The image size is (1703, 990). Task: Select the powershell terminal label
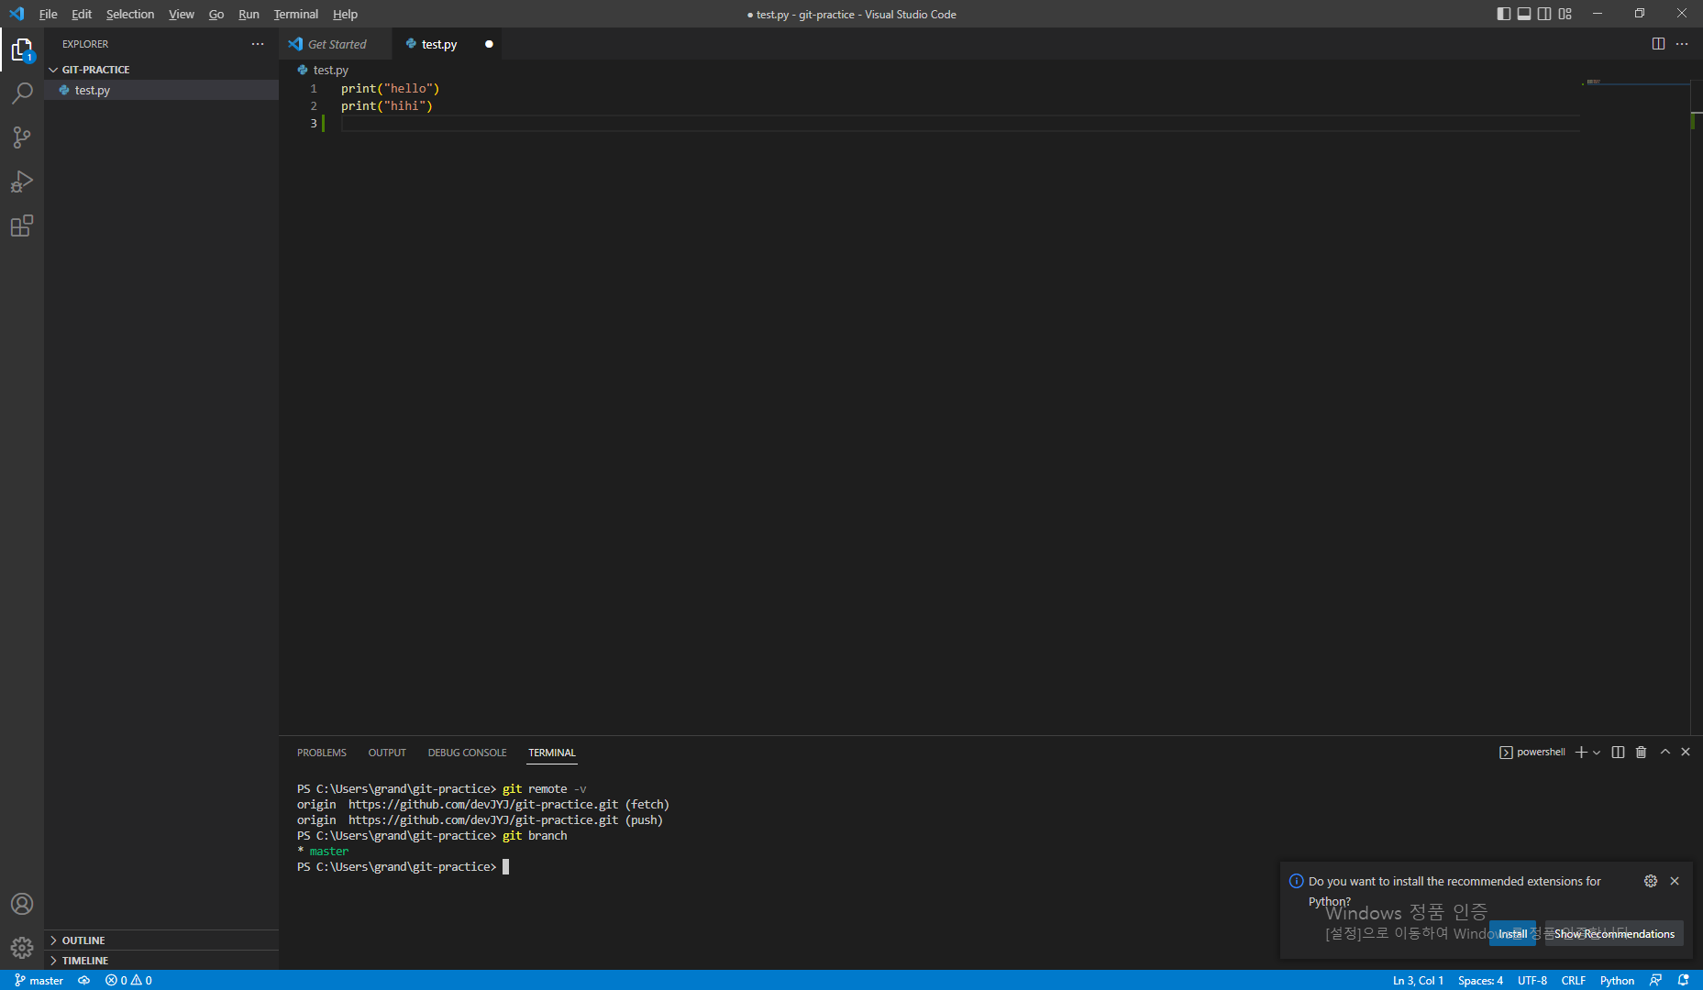[1532, 753]
